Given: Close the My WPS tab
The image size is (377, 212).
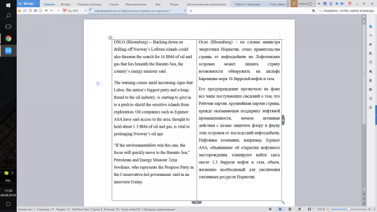Looking at the screenshot, I should pyautogui.click(x=85, y=11).
